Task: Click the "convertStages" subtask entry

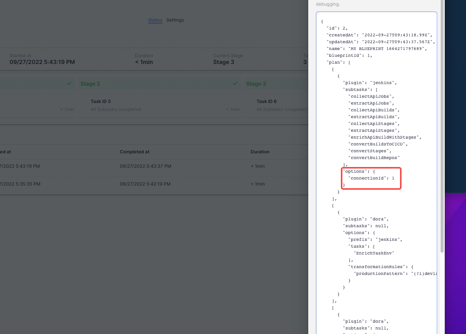Action: pyautogui.click(x=370, y=151)
